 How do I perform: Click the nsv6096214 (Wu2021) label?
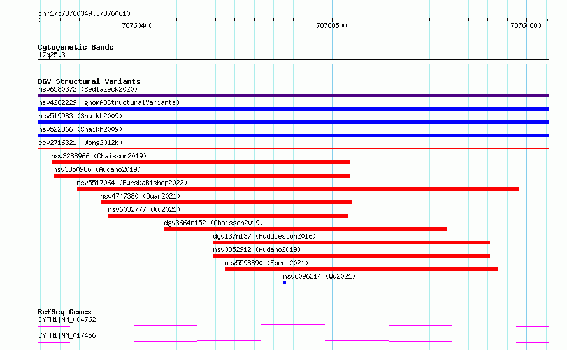319,276
